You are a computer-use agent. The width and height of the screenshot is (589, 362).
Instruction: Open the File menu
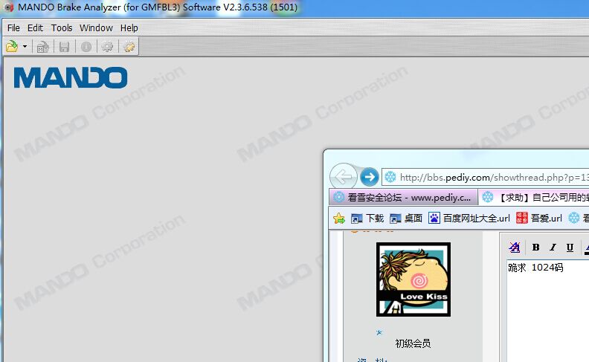13,28
